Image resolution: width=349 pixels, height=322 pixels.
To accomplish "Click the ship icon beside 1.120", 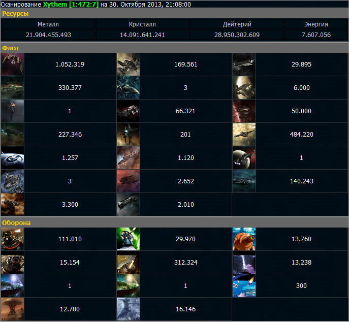I will tap(128, 158).
